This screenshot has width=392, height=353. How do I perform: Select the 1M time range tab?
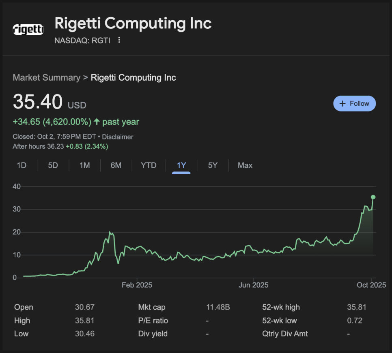pyautogui.click(x=84, y=165)
